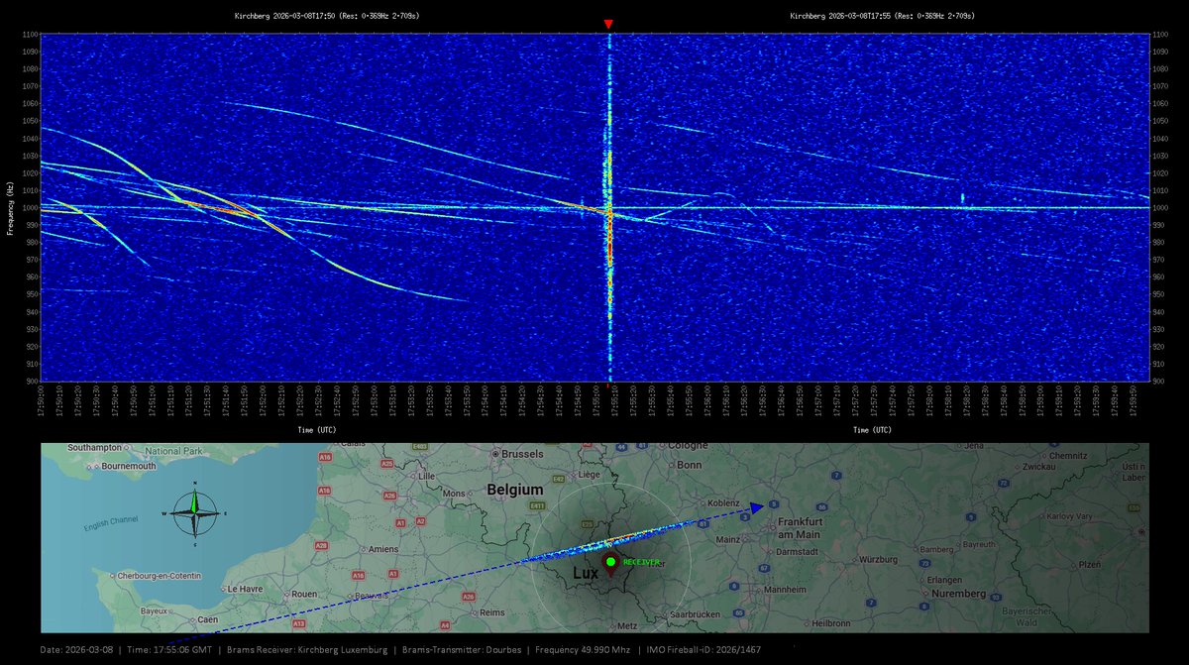Click the Belgium country label

click(x=515, y=490)
